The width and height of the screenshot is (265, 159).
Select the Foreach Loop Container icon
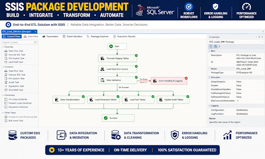tap(6, 103)
